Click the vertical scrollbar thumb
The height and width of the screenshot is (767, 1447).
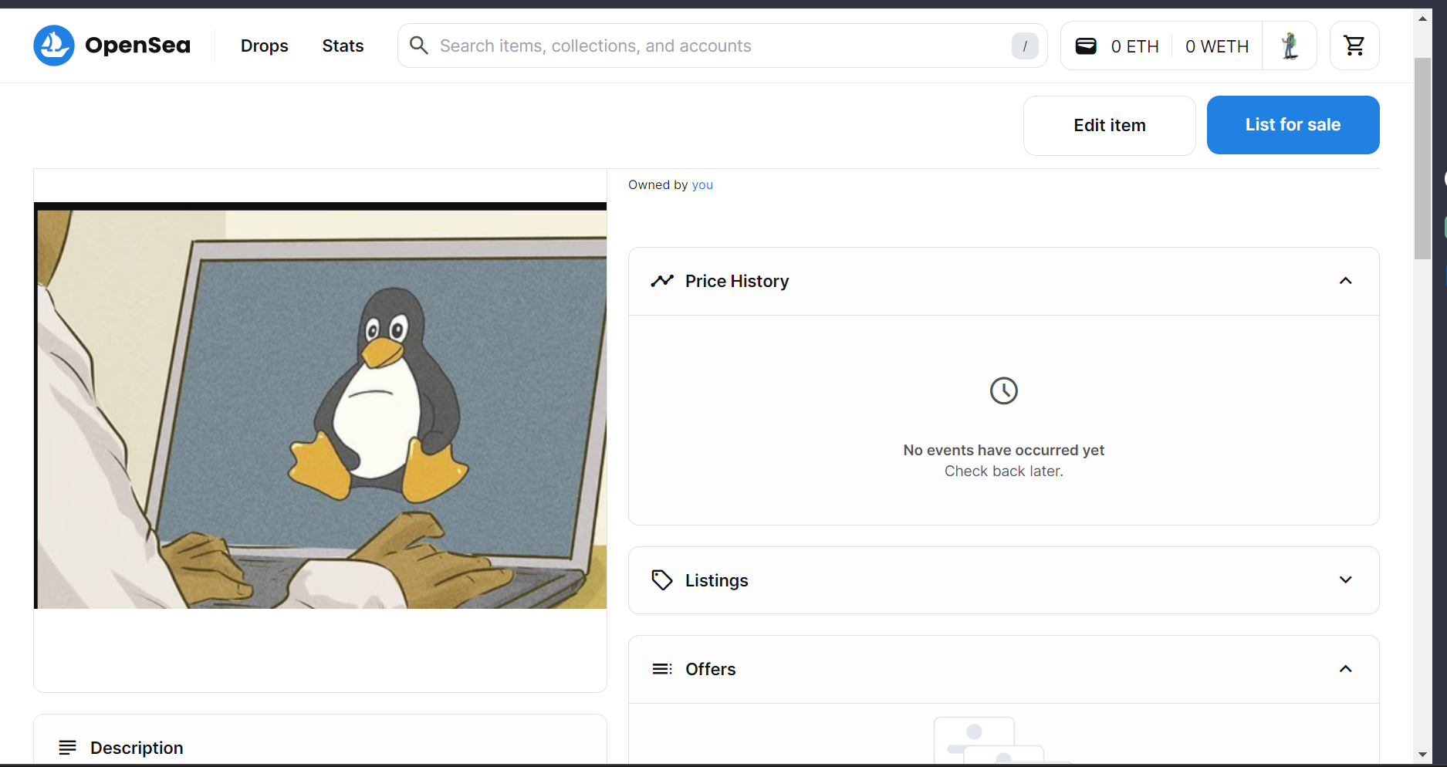(x=1422, y=158)
